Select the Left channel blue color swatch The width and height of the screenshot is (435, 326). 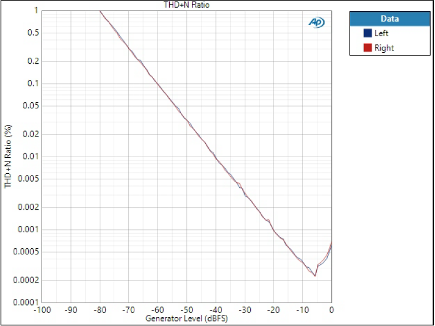[x=367, y=33]
